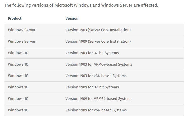Click the "Version" column header

[72, 18]
